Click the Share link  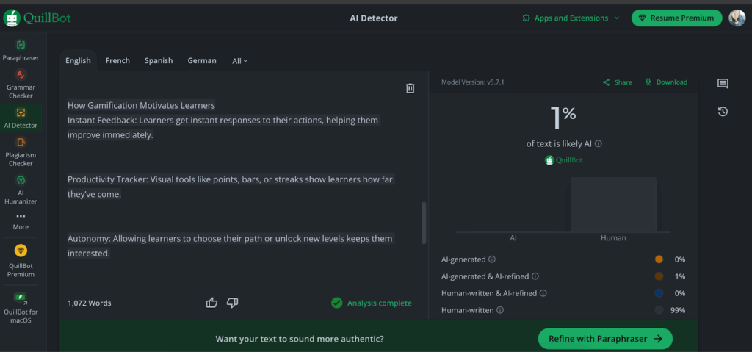click(x=617, y=82)
